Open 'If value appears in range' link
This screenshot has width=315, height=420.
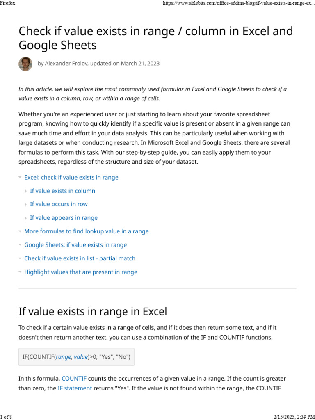pyautogui.click(x=64, y=218)
